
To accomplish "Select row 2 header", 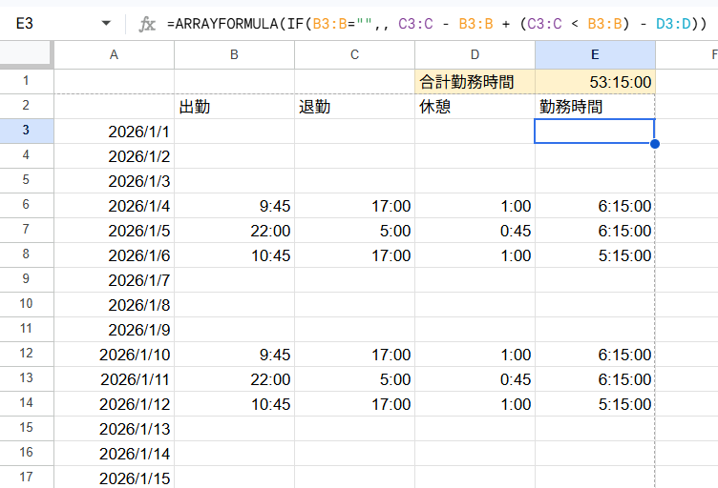I will pos(27,106).
